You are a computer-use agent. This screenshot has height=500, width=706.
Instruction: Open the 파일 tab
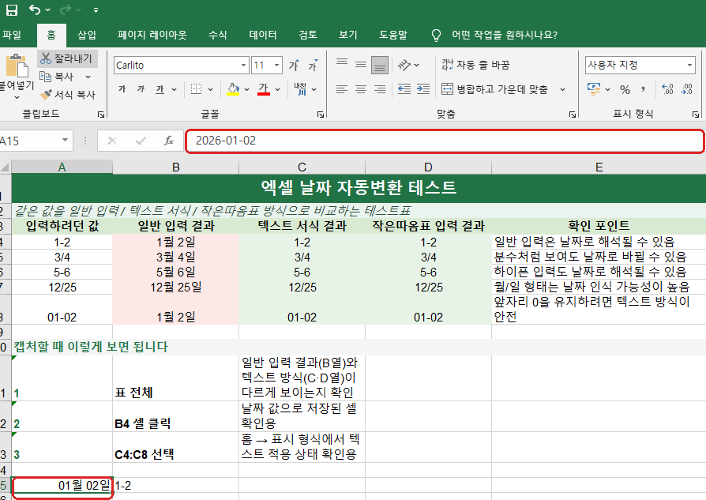12,35
